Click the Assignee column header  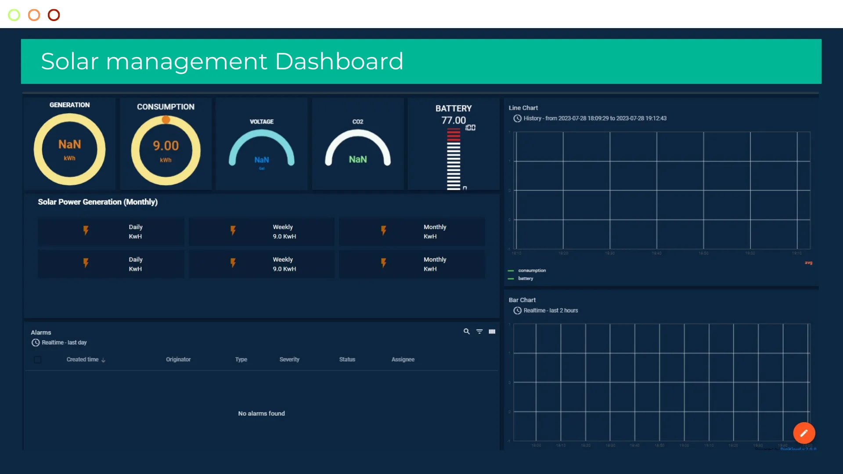[x=403, y=359]
